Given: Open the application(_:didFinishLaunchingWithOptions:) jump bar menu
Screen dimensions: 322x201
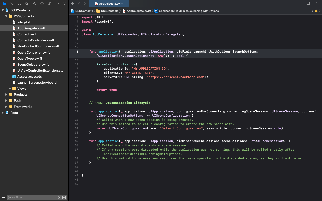Looking at the screenshot, I should [188, 11].
